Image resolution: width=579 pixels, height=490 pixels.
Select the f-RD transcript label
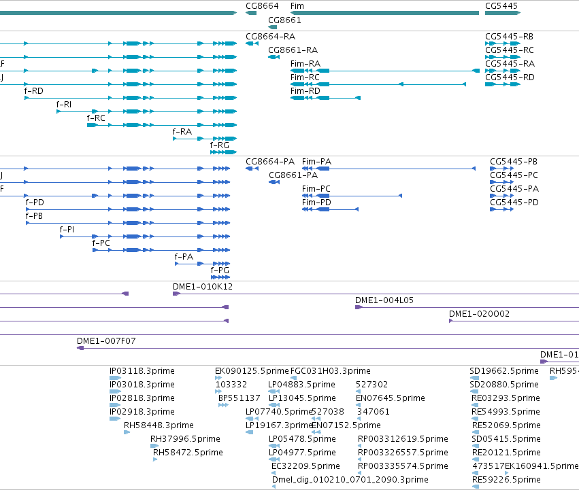pos(33,91)
